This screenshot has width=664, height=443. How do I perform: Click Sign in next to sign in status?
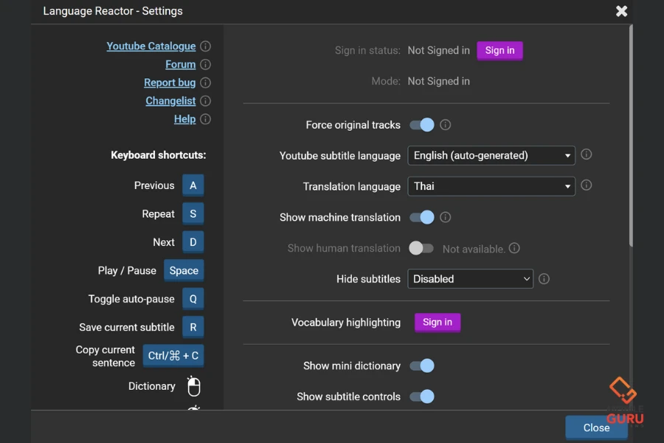click(x=499, y=50)
